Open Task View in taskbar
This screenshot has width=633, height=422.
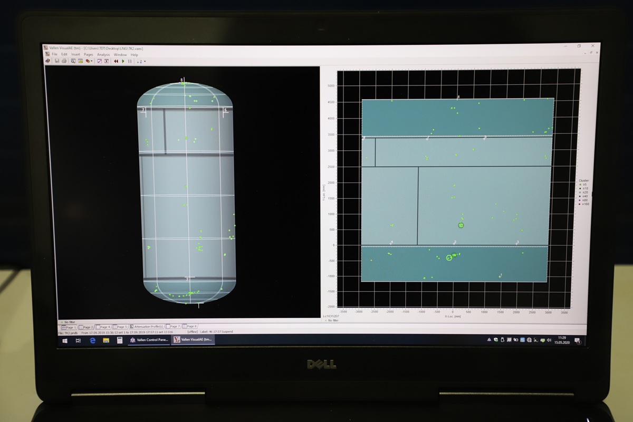(78, 341)
